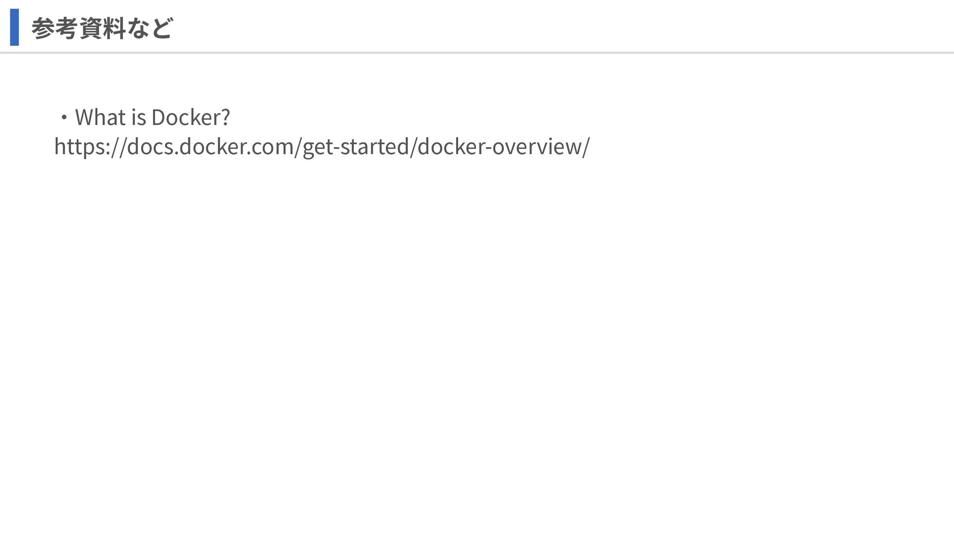This screenshot has height=537, width=954.
Task: Click the slide title 参考資料など
Action: tap(102, 28)
